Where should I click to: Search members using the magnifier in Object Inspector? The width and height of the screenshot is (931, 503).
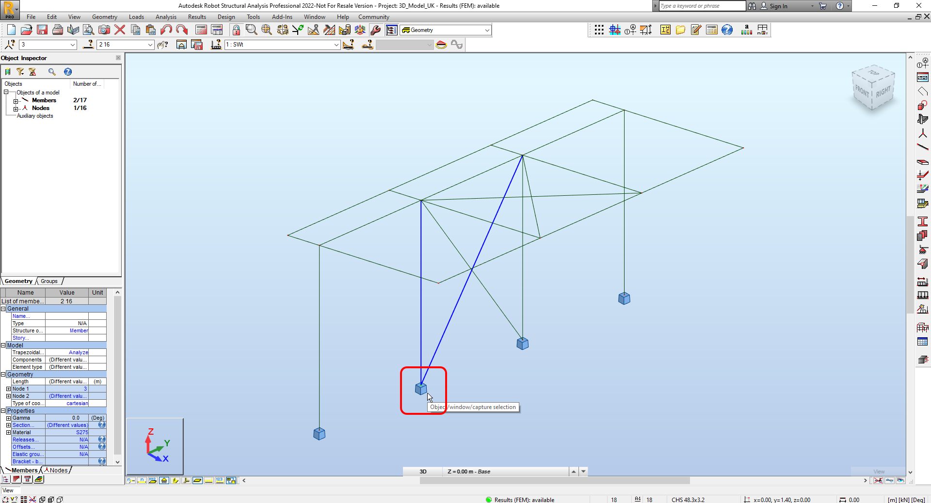(52, 72)
